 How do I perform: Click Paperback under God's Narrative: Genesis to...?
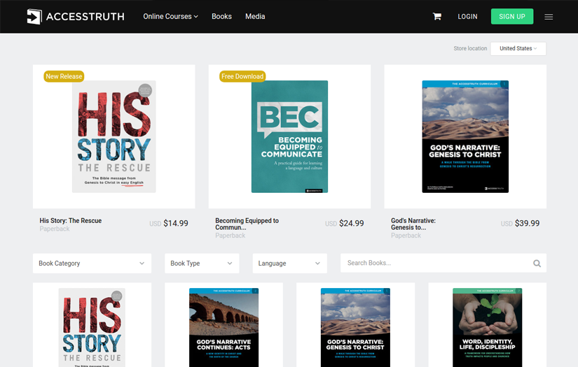[x=406, y=236]
